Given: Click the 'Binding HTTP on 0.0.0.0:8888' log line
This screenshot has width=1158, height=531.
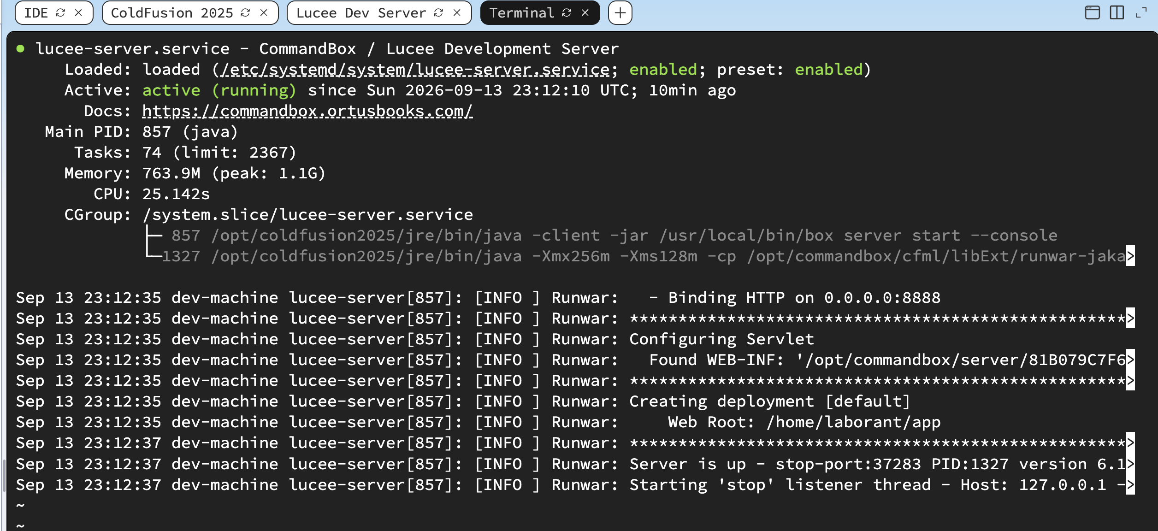Looking at the screenshot, I should click(x=478, y=298).
